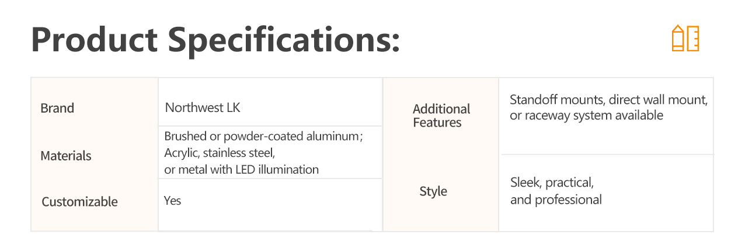This screenshot has height=252, width=745.
Task: Click the brushed or powder-coated aluminum text
Action: [264, 136]
